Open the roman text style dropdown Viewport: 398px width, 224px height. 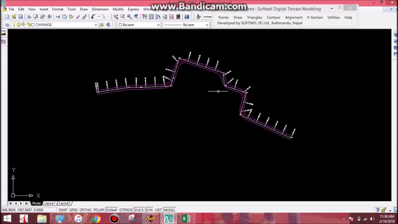(x=207, y=16)
